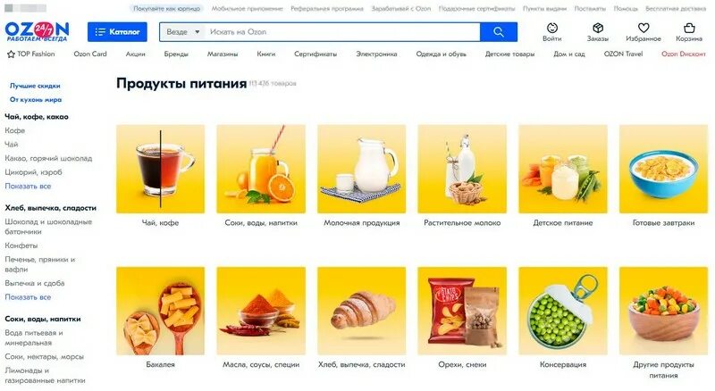
Task: Open the Заказы box icon
Action: [598, 29]
